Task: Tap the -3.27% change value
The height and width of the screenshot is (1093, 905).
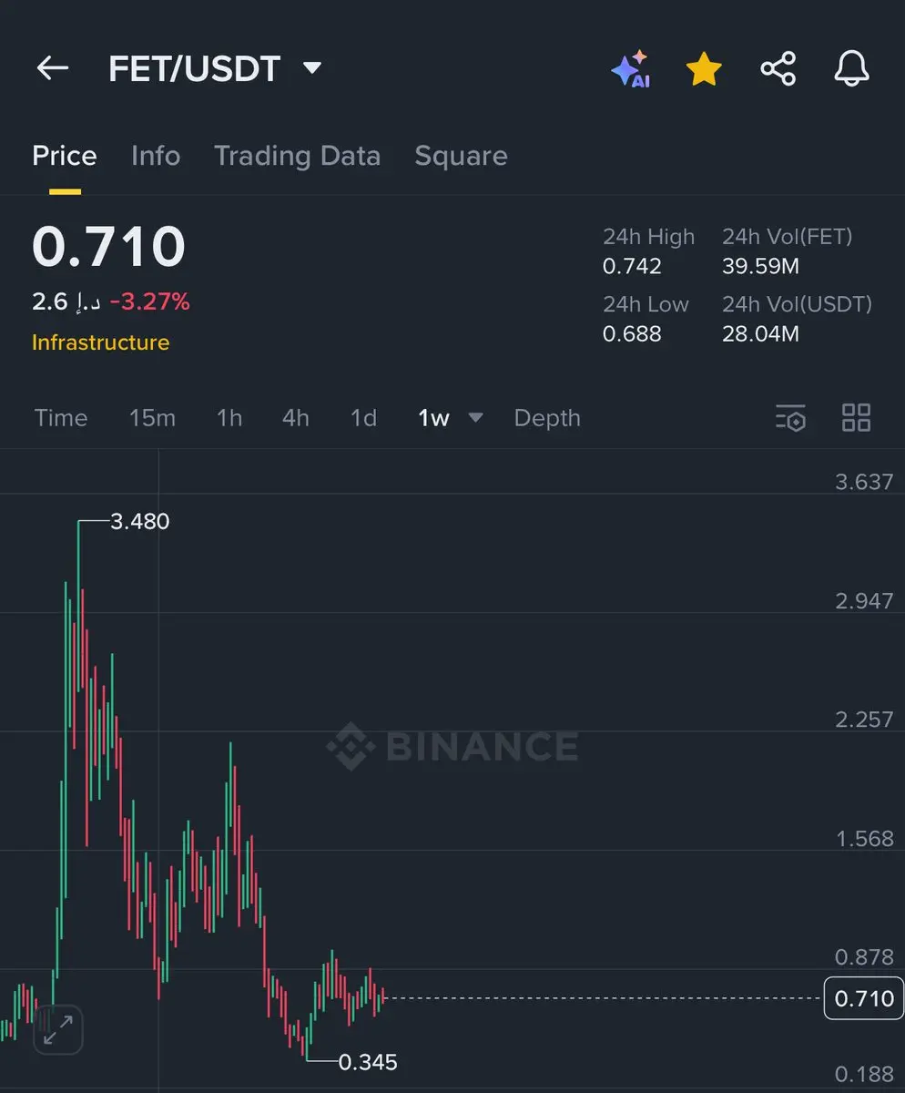Action: (149, 301)
